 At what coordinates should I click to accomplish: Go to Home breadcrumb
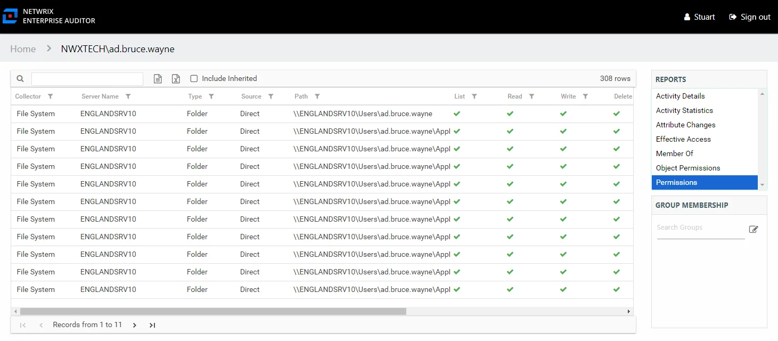click(23, 48)
